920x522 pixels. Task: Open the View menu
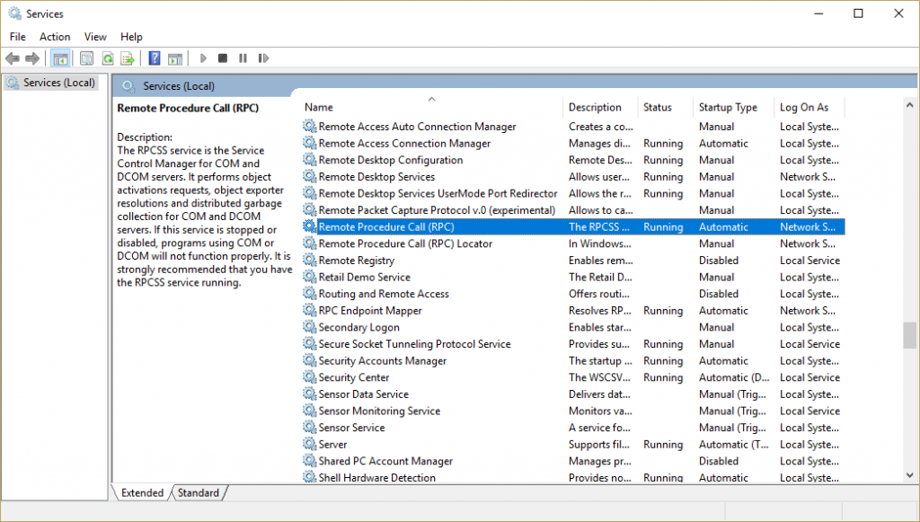(95, 36)
